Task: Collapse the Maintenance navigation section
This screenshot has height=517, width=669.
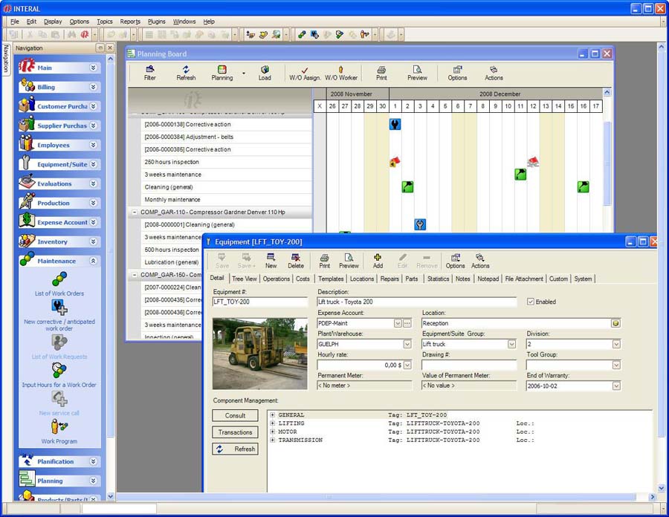Action: pos(93,261)
